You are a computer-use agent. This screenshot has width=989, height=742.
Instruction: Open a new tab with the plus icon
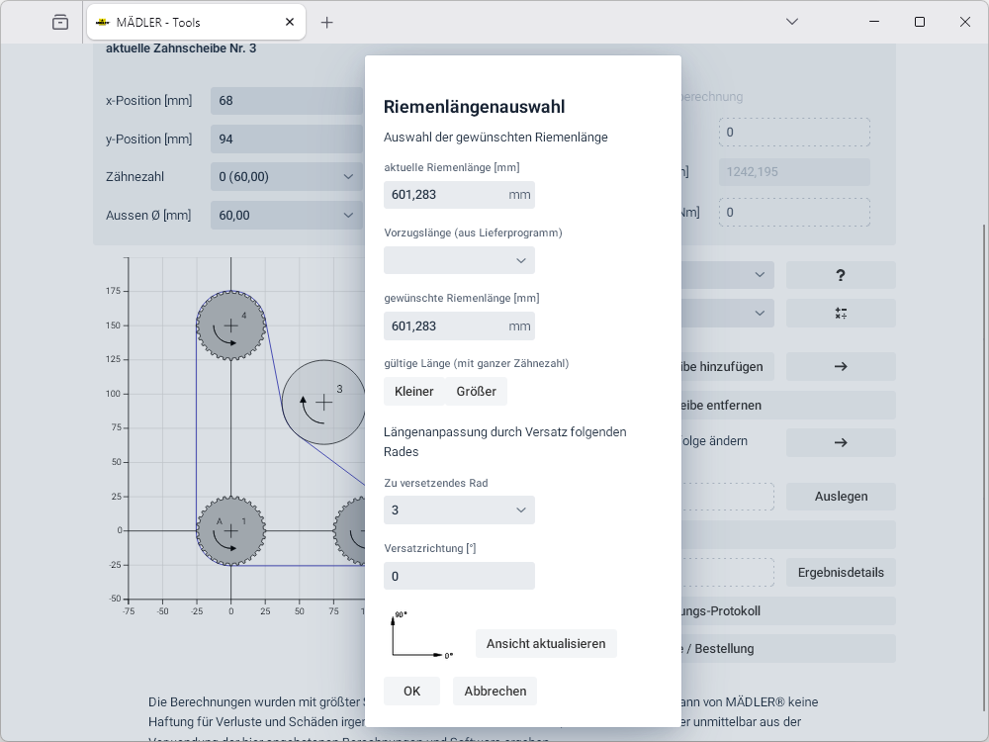pos(327,22)
